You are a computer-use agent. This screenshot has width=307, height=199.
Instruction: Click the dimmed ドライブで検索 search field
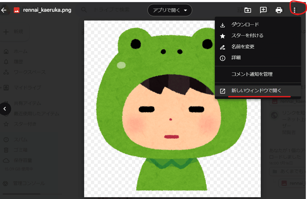point(112,10)
